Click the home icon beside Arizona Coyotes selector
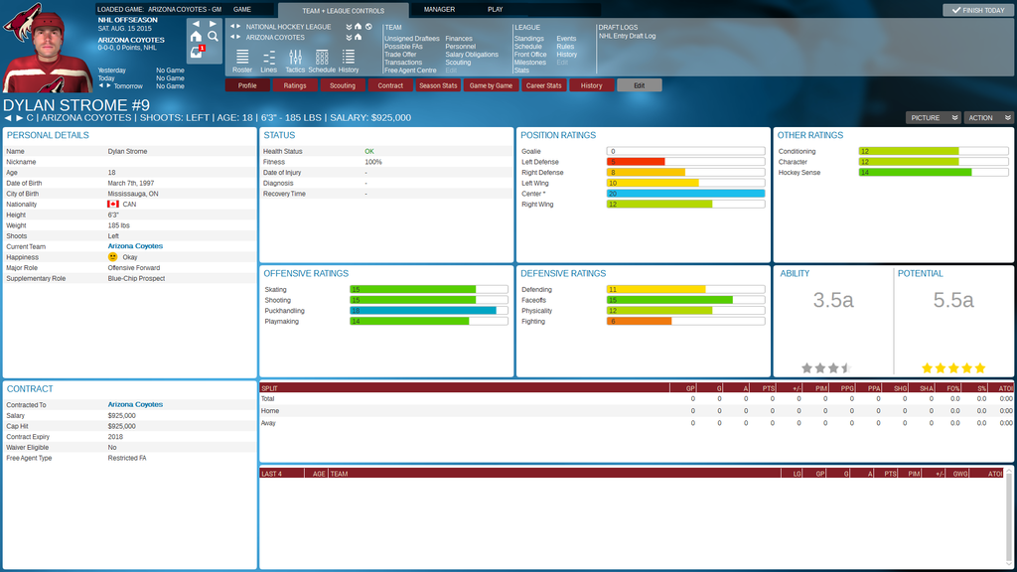 [x=358, y=37]
